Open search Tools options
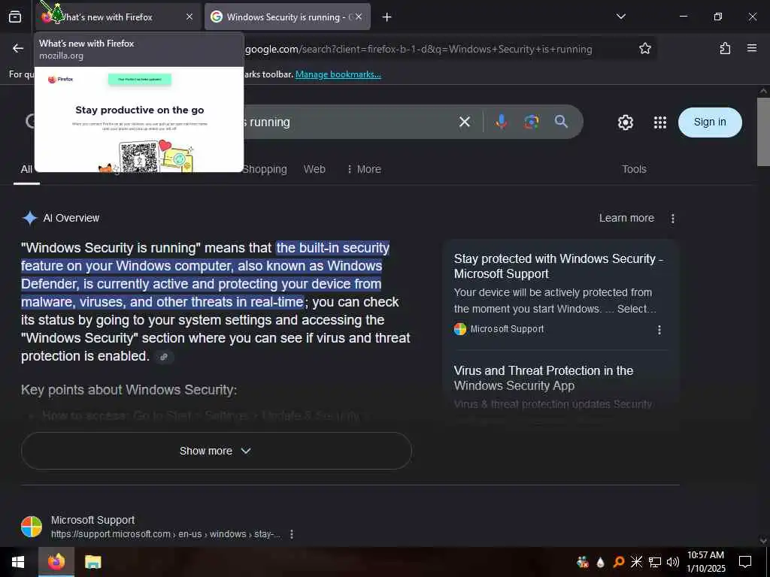The height and width of the screenshot is (577, 770). pos(634,169)
